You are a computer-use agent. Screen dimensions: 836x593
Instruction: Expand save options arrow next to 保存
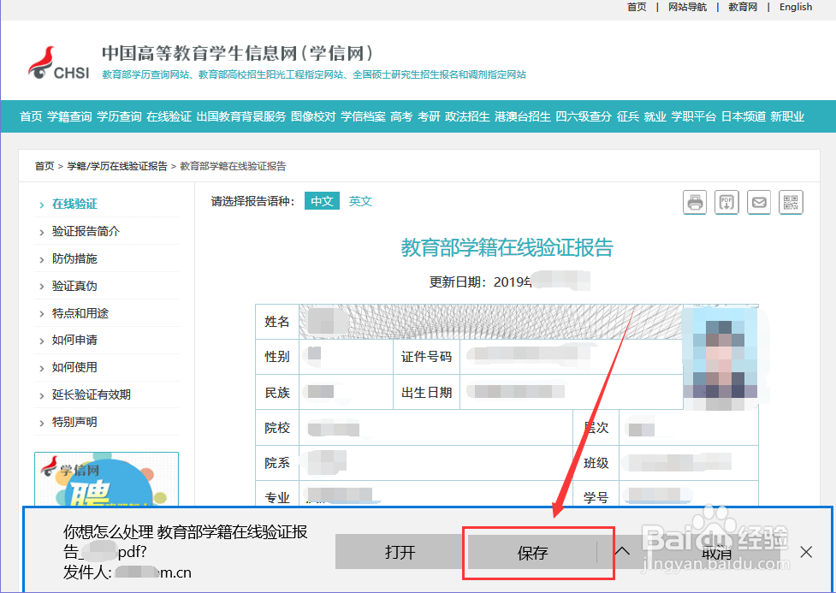point(622,551)
